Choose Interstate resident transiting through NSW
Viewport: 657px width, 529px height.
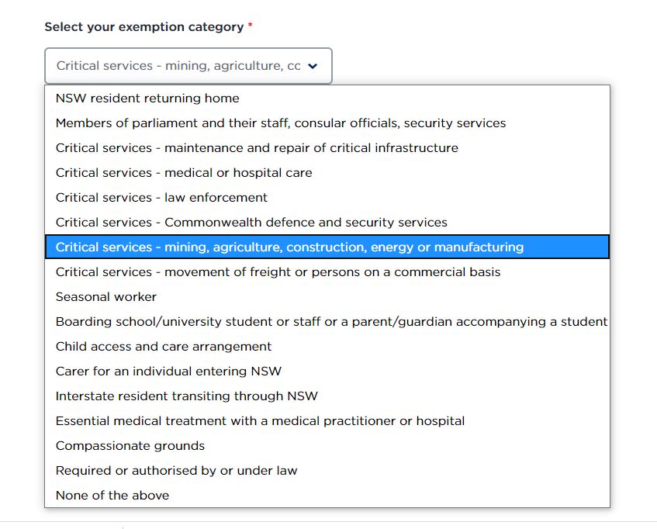click(186, 396)
